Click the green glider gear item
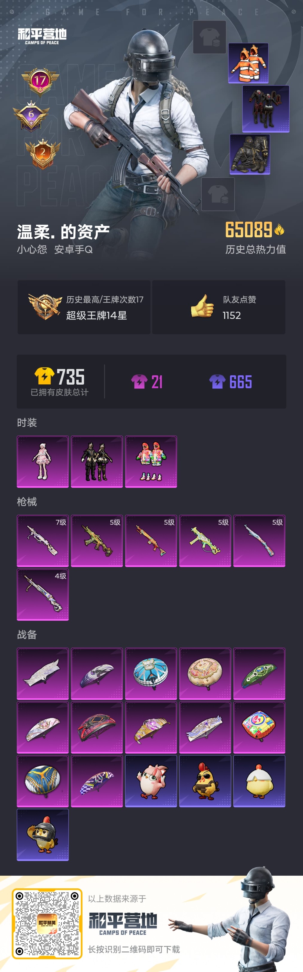 click(259, 673)
